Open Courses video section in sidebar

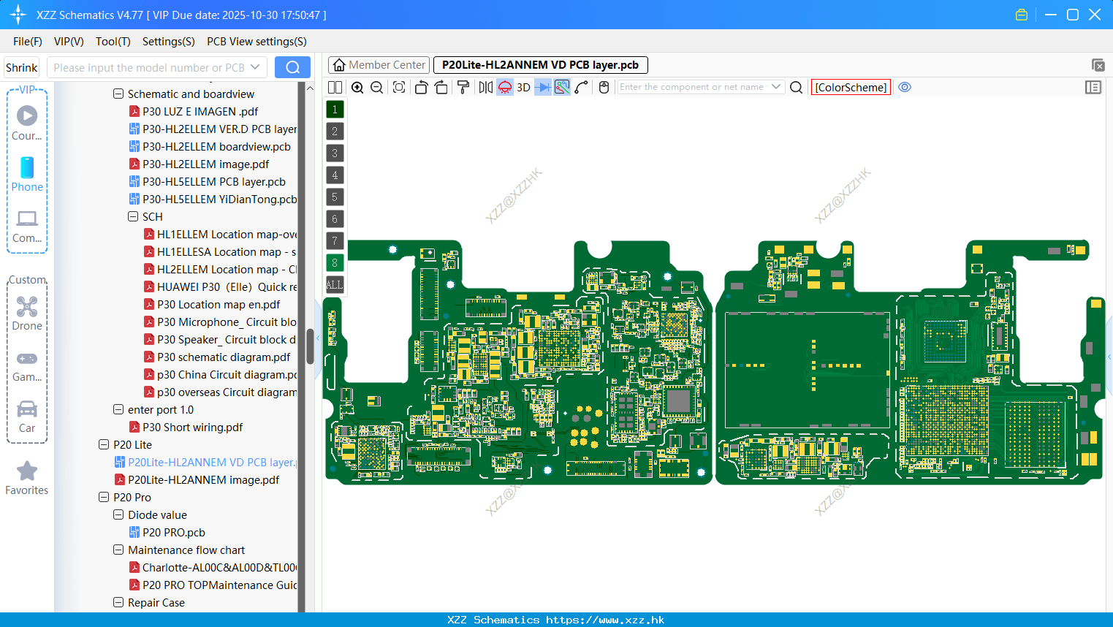(x=27, y=123)
